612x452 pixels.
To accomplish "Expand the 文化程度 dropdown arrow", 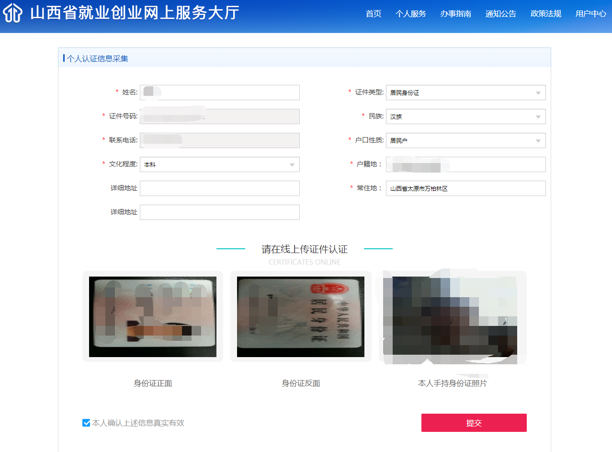I will pos(292,165).
